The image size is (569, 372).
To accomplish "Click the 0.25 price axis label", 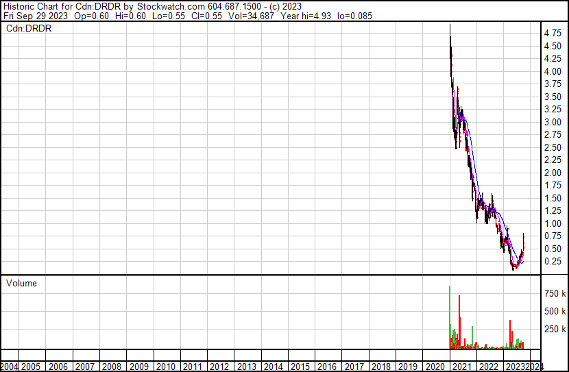I will [x=553, y=262].
